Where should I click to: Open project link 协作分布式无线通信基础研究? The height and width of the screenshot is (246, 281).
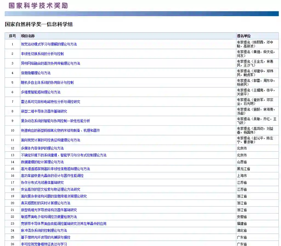coord(42,182)
